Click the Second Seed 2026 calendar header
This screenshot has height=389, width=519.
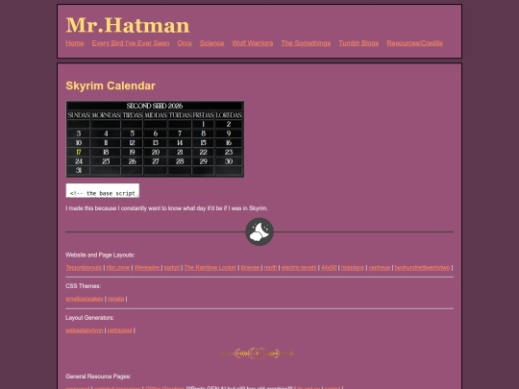tap(155, 106)
